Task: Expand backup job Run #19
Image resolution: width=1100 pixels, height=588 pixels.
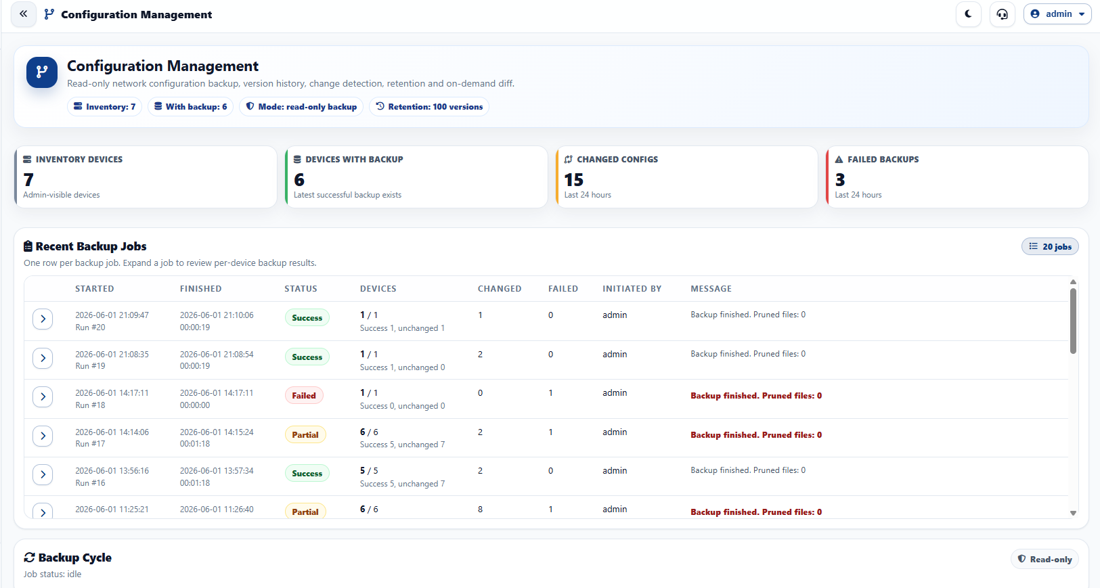Action: pyautogui.click(x=43, y=358)
